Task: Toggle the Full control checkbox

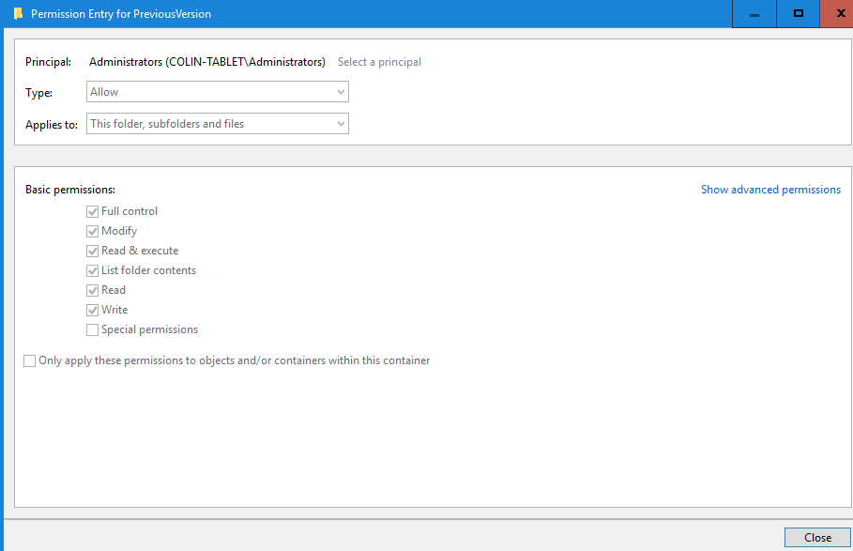Action: (x=93, y=212)
